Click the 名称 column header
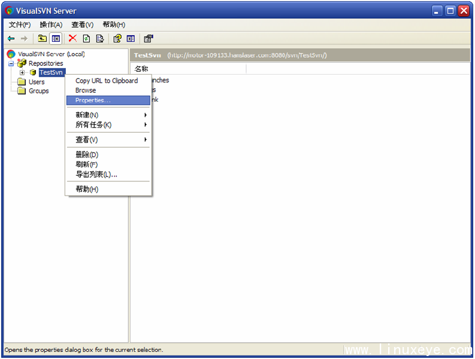 tap(189, 69)
